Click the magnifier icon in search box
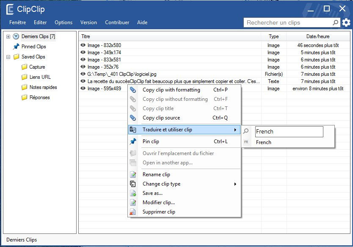Viewport: 353px width, 247px height. pyautogui.click(x=336, y=22)
